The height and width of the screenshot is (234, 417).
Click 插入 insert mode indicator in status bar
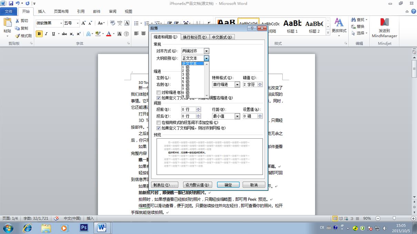(90, 219)
